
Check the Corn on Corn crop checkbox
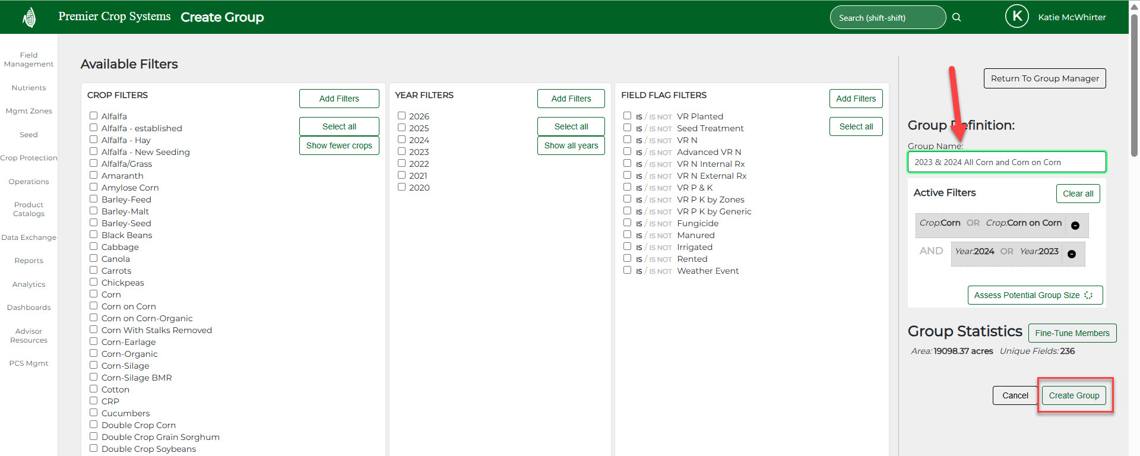[93, 306]
